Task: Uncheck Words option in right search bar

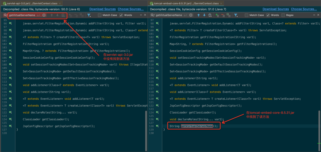Action: click(268, 15)
